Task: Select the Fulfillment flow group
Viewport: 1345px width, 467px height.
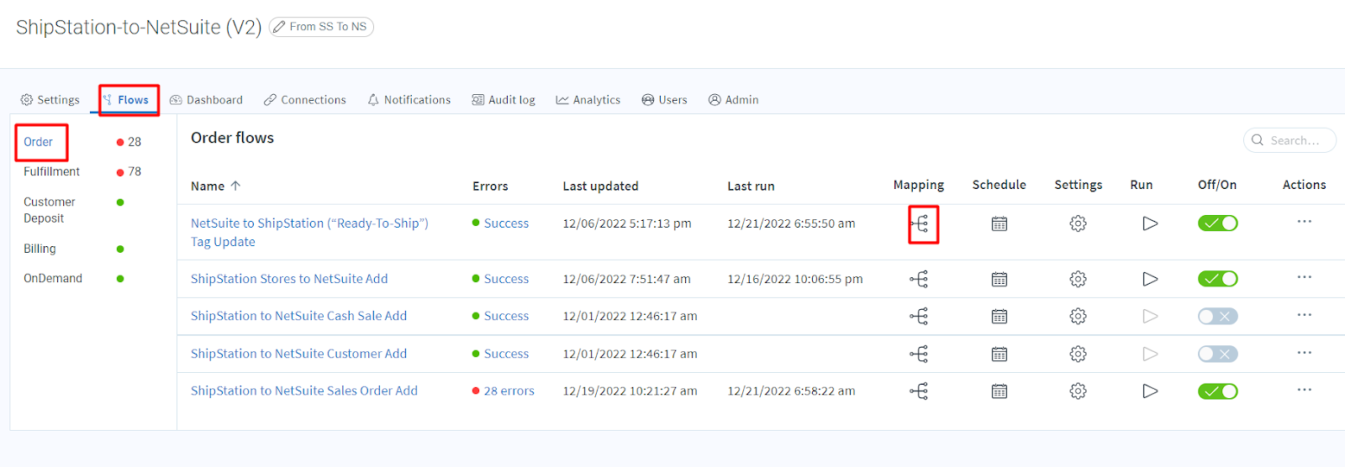Action: 52,171
